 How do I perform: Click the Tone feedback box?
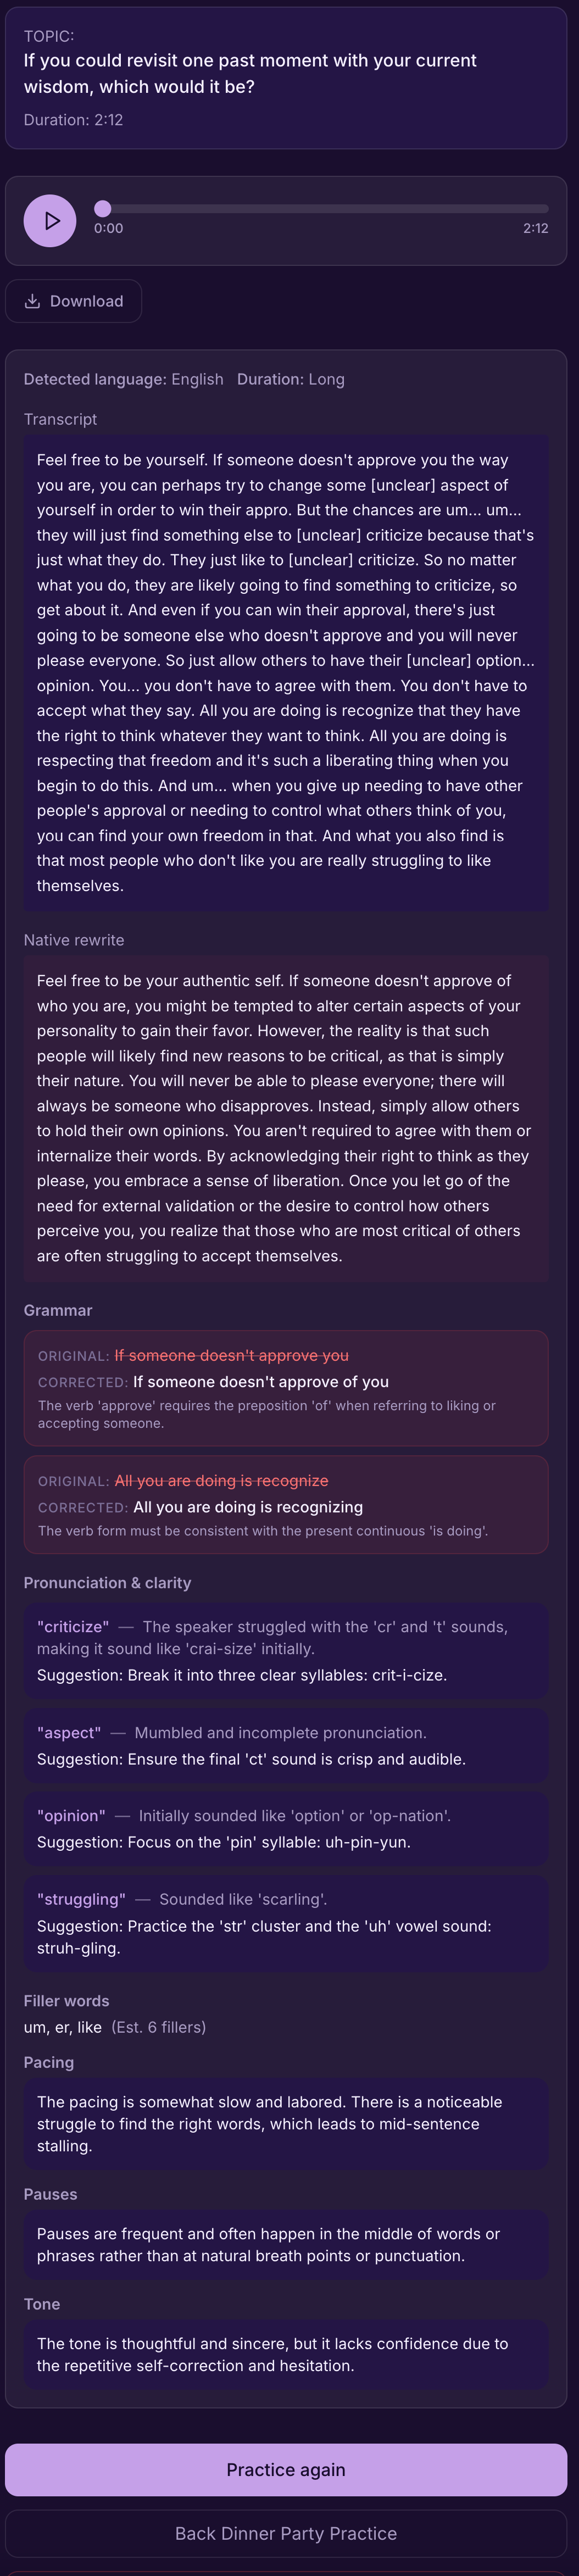point(286,2354)
